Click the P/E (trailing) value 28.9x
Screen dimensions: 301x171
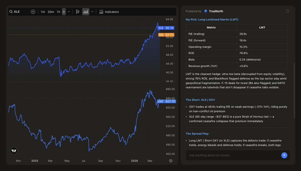[243, 34]
